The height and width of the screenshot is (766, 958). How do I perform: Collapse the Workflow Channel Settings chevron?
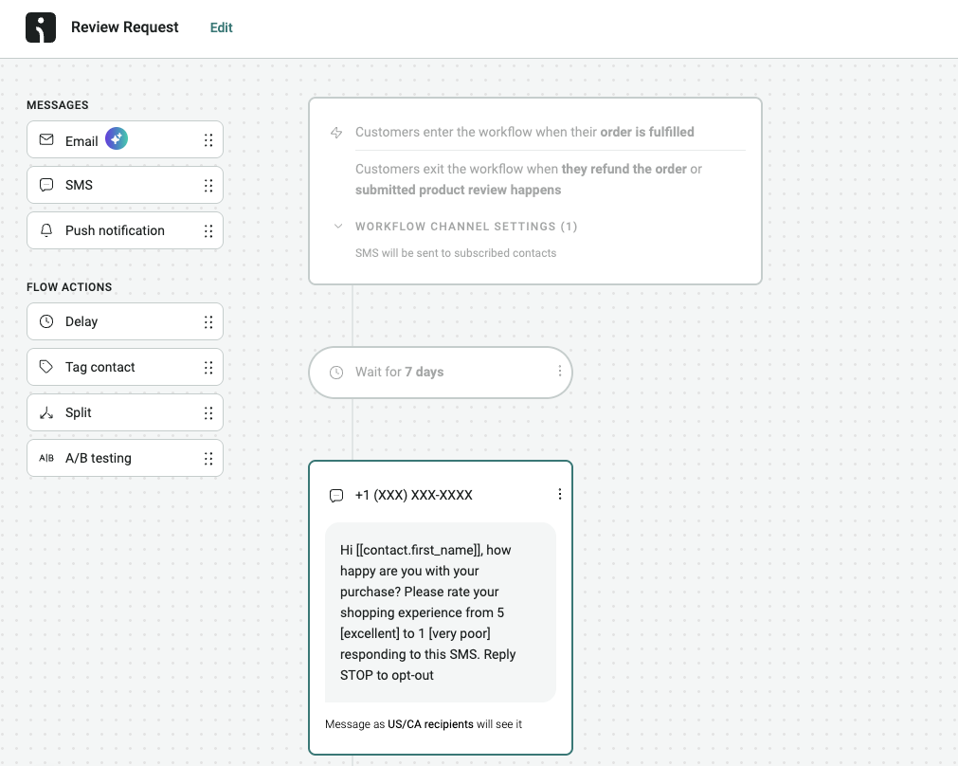[x=338, y=227]
